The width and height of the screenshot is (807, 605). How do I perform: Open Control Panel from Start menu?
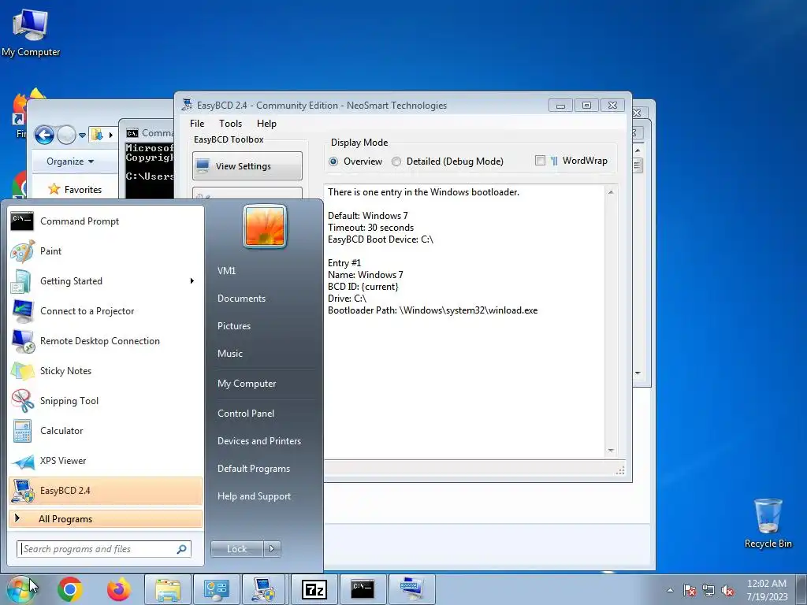tap(246, 414)
